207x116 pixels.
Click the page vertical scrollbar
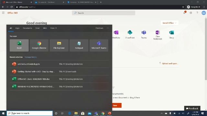point(206,49)
